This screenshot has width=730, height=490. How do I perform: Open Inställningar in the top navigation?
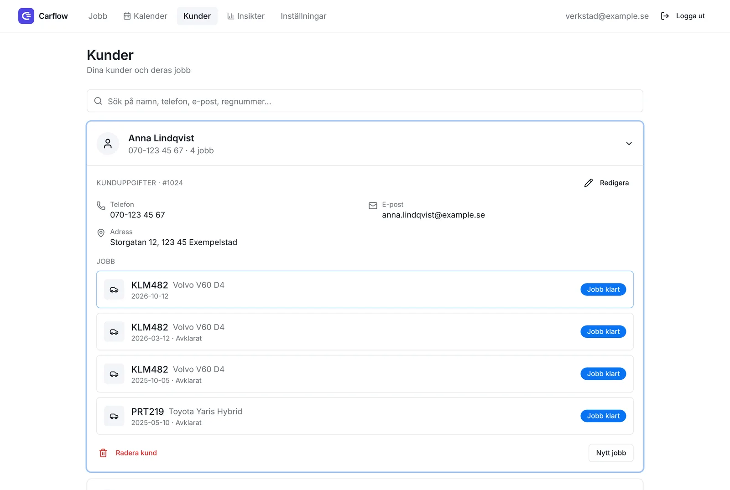pos(303,16)
